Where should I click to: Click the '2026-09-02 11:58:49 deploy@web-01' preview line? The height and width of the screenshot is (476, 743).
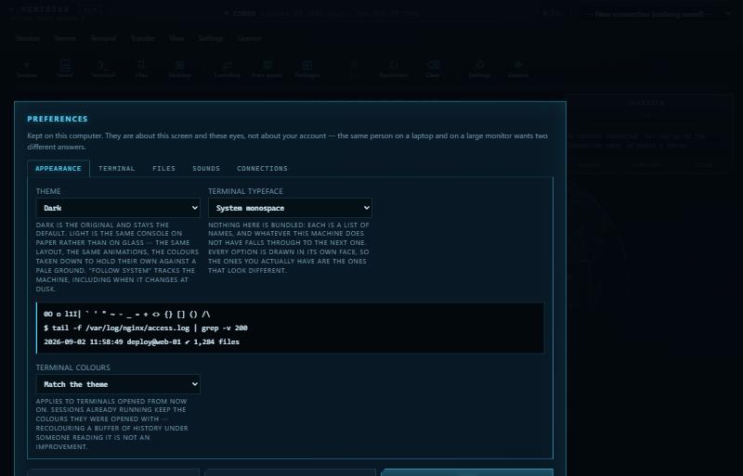142,341
